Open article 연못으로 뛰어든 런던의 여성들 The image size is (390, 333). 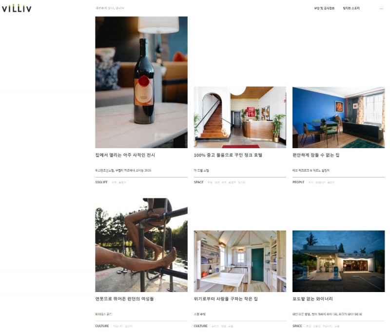[x=124, y=299]
